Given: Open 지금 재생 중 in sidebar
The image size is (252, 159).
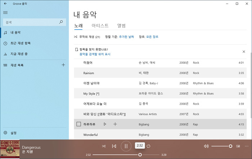Looking at the screenshot, I should [x=35, y=54].
